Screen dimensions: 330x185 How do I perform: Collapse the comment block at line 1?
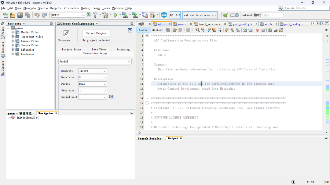coord(147,35)
